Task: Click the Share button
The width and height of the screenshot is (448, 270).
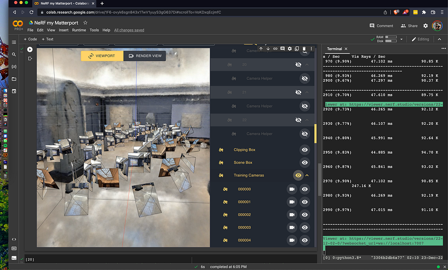Action: pos(409,26)
